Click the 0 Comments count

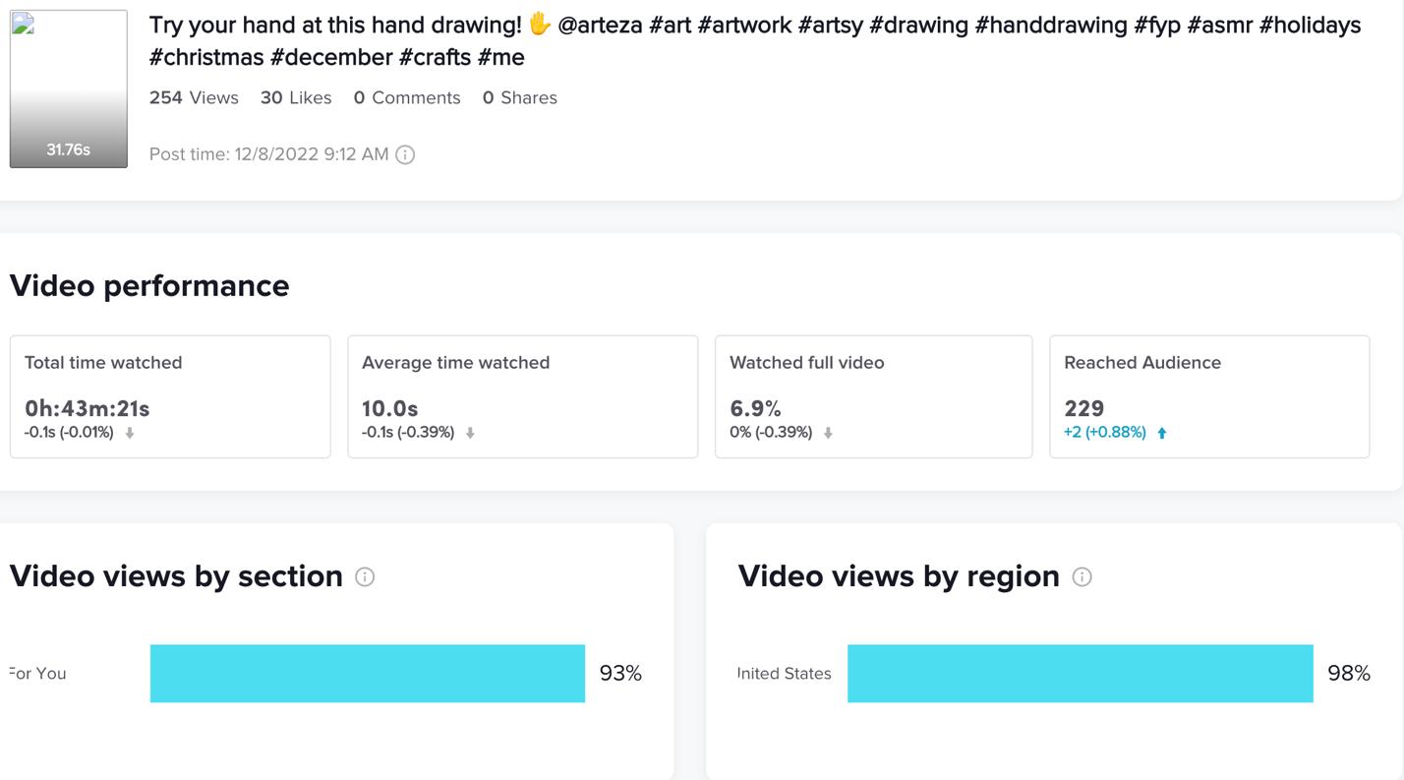(x=407, y=97)
